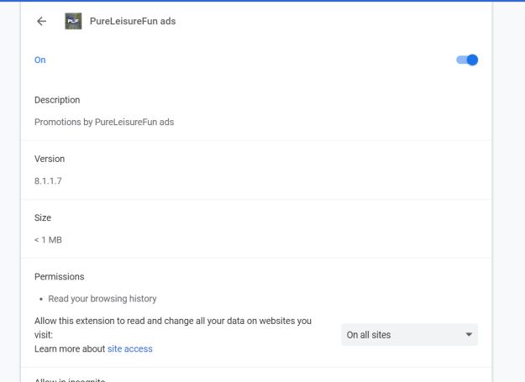Screen dimensions: 525x382
Task: Disable the PureLeisureFun ads extension toggle
Action: click(466, 60)
